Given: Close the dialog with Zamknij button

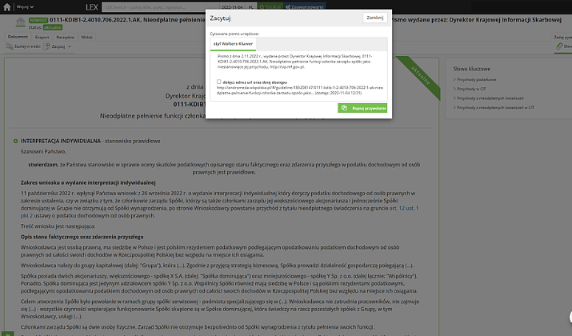Looking at the screenshot, I should [x=374, y=18].
